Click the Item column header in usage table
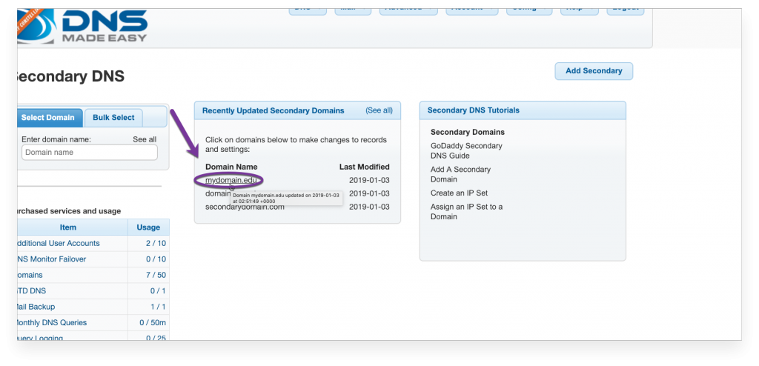Viewport: 759px width, 366px height. click(67, 227)
